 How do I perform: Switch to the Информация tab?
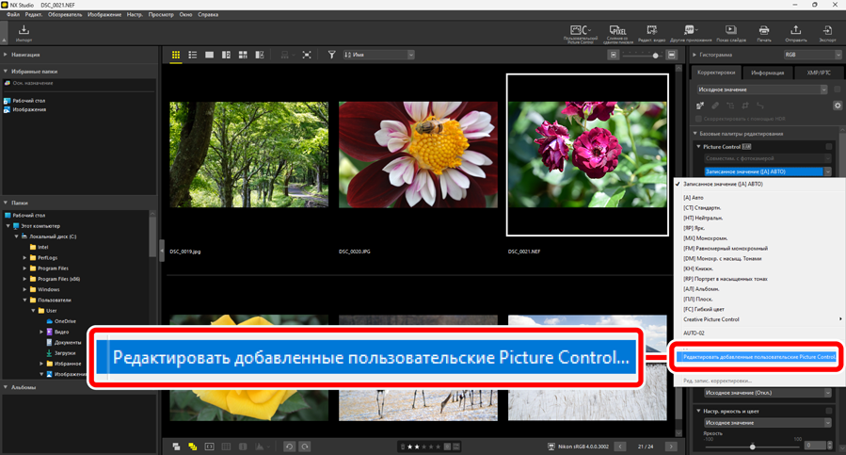tap(768, 73)
